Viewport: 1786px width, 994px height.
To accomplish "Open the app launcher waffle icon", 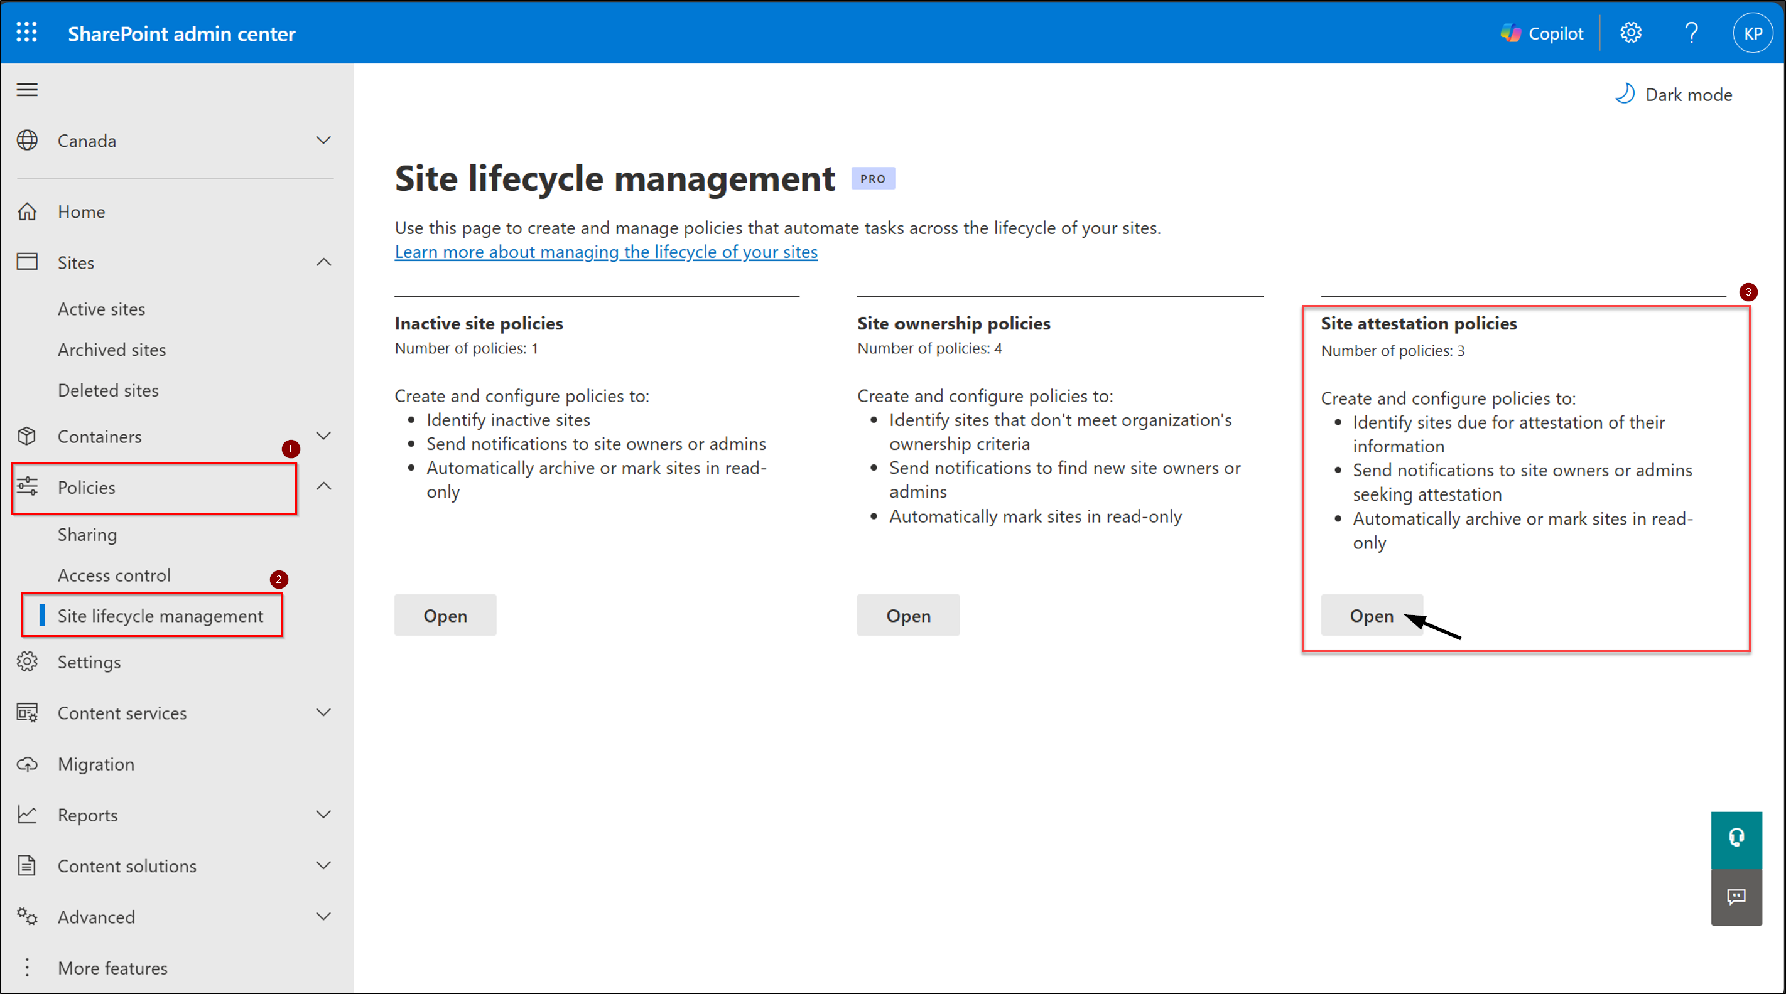I will point(26,32).
